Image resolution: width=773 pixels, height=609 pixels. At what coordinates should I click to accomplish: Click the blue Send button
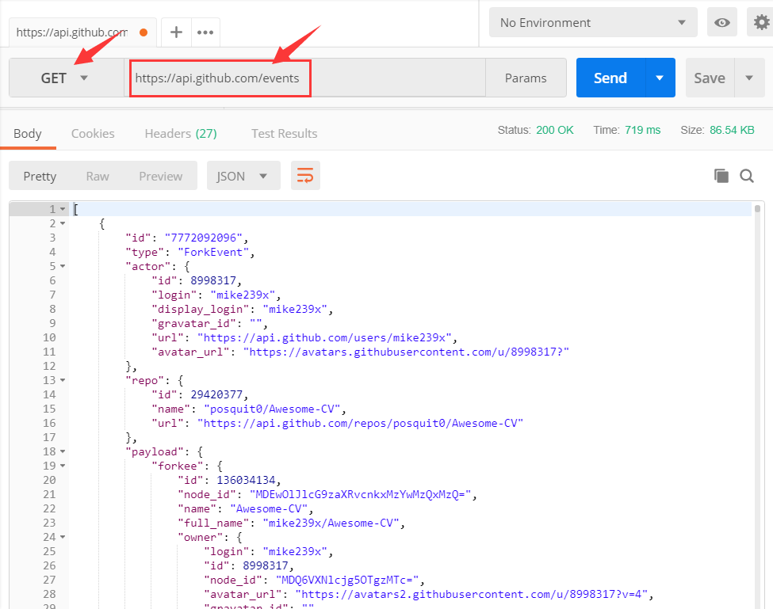[x=610, y=78]
